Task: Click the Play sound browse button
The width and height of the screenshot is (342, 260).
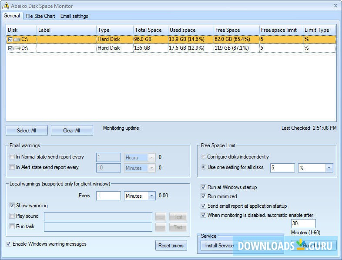Action: coord(161,217)
